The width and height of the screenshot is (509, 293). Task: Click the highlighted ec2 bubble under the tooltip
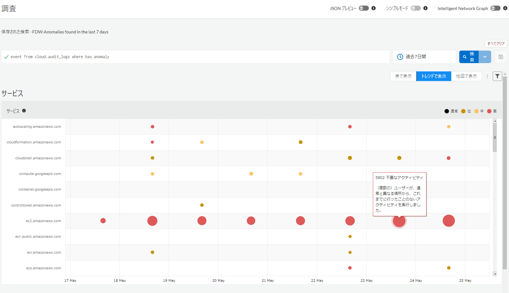click(x=399, y=221)
